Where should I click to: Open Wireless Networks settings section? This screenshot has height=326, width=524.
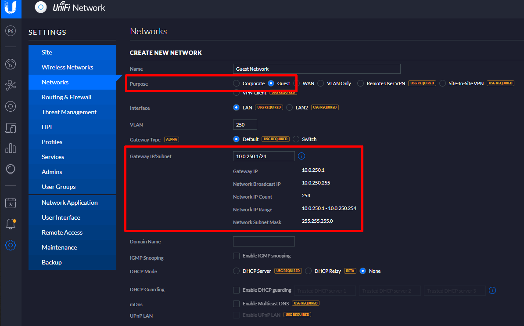[x=67, y=67]
